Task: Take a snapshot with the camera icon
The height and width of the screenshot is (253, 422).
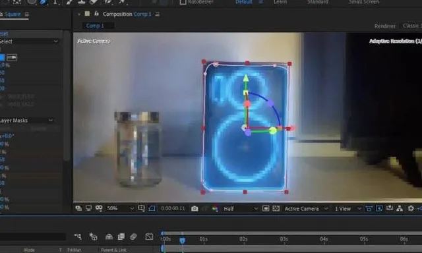Action: [195, 209]
